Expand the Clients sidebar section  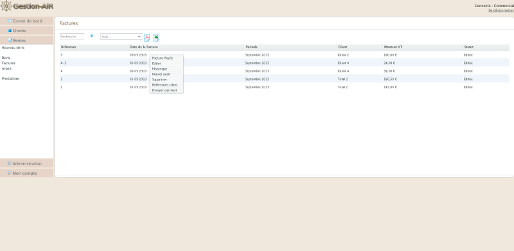(26, 31)
